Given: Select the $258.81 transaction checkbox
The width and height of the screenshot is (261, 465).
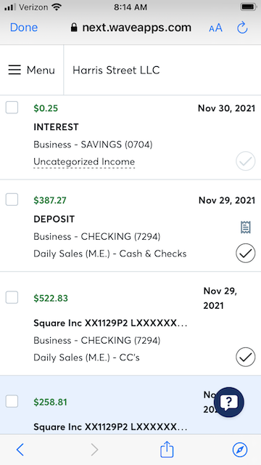Looking at the screenshot, I should click(12, 401).
